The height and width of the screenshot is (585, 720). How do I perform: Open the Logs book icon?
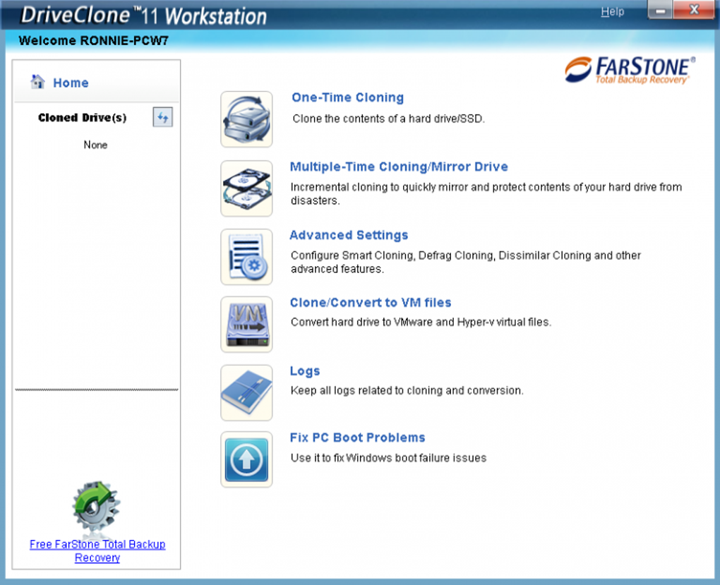[x=246, y=392]
